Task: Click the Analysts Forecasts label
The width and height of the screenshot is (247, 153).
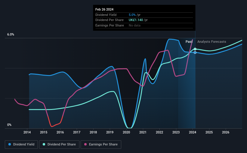Action: (211, 42)
